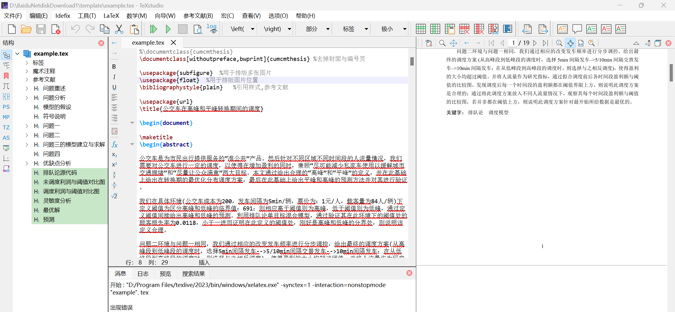Viewport: 675px width, 312px height.
Task: Click the Undo arrow icon
Action: click(x=75, y=29)
